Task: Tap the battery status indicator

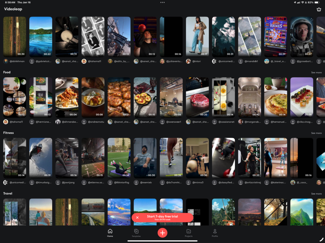Action: [318, 2]
